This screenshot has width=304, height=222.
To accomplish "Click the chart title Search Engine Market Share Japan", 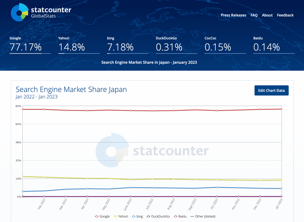I will [71, 90].
